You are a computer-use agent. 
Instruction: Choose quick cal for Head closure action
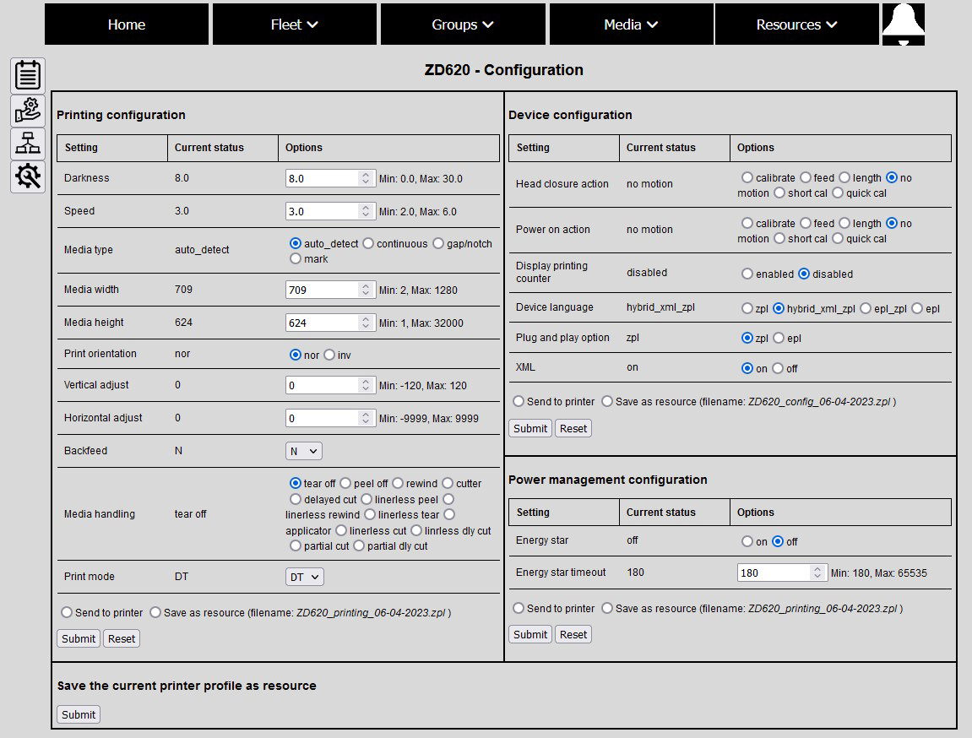tap(838, 193)
